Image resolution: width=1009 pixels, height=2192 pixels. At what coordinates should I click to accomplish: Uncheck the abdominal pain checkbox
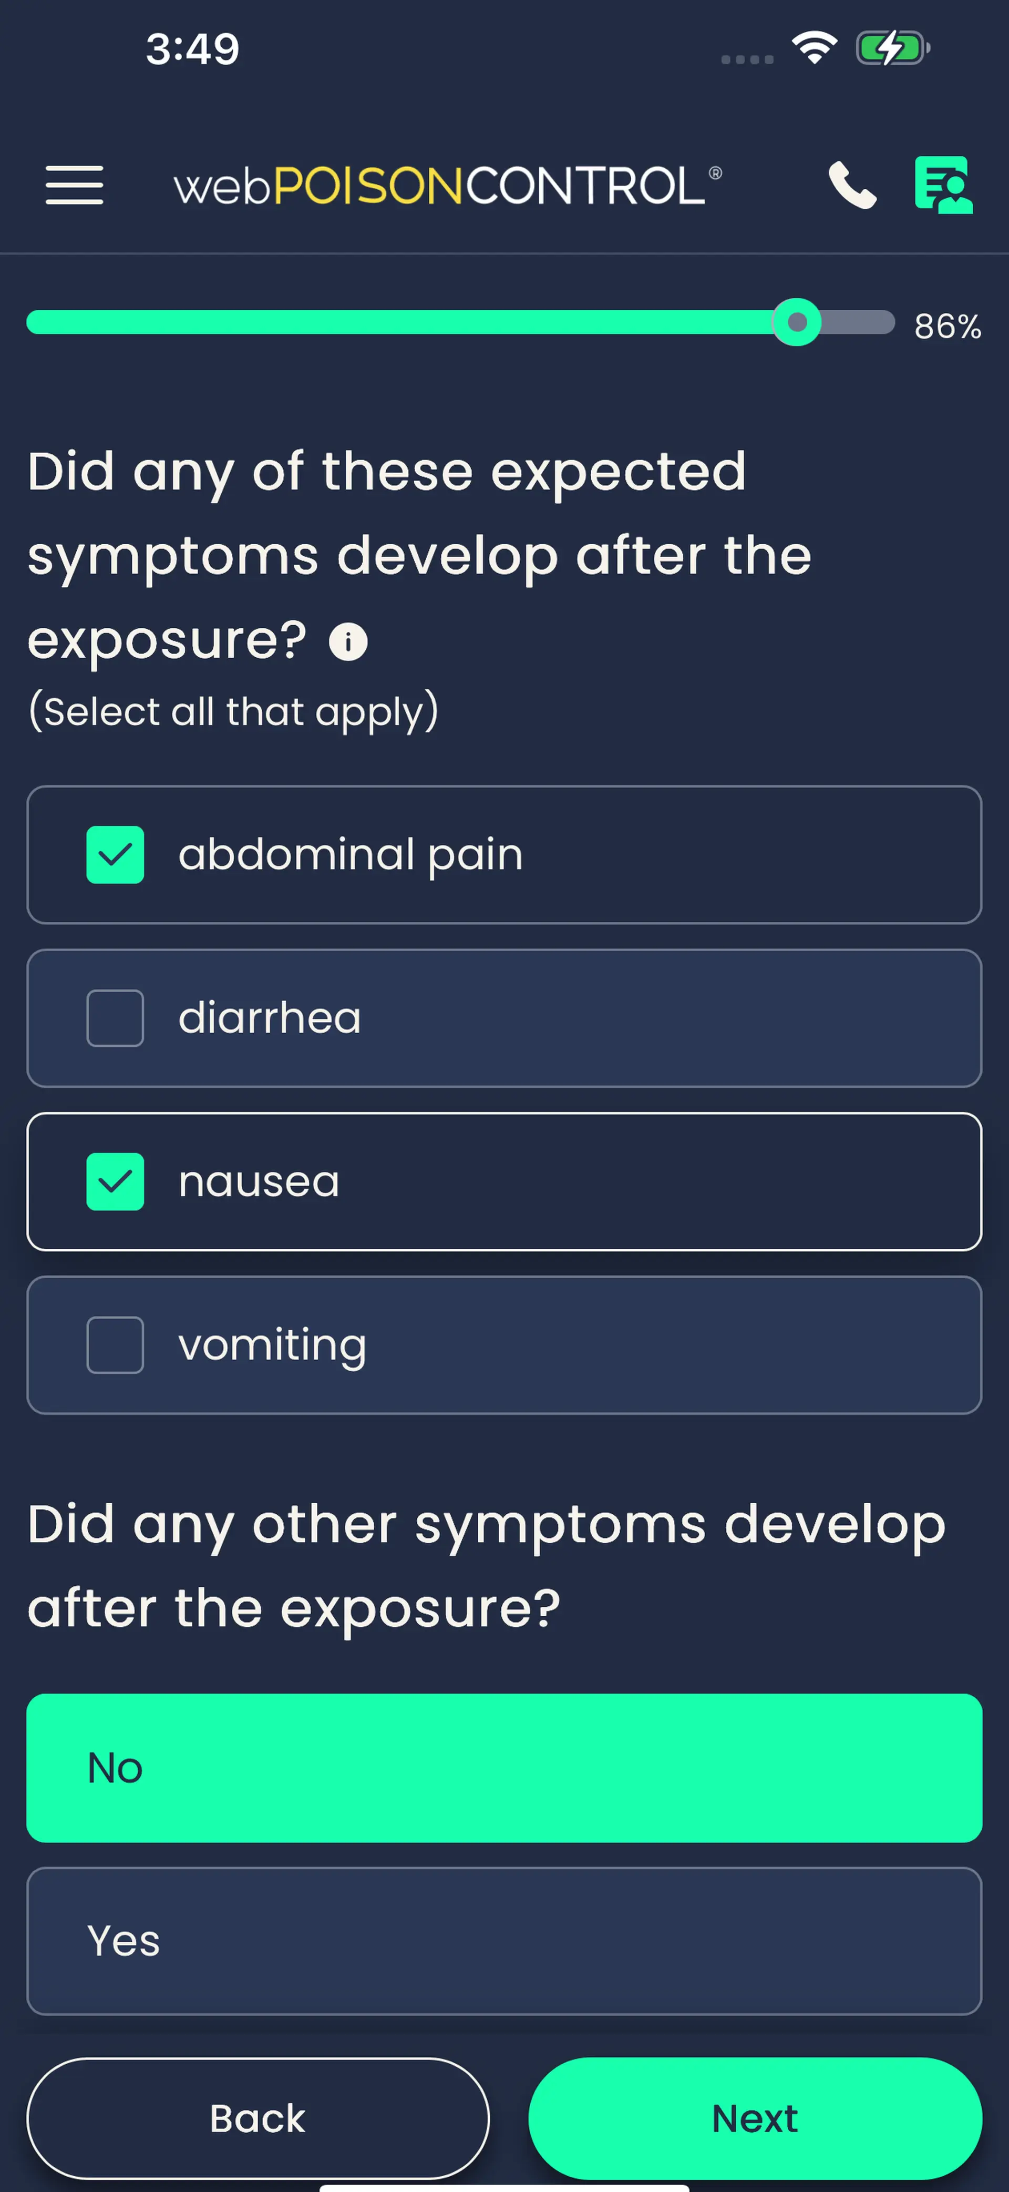click(116, 854)
